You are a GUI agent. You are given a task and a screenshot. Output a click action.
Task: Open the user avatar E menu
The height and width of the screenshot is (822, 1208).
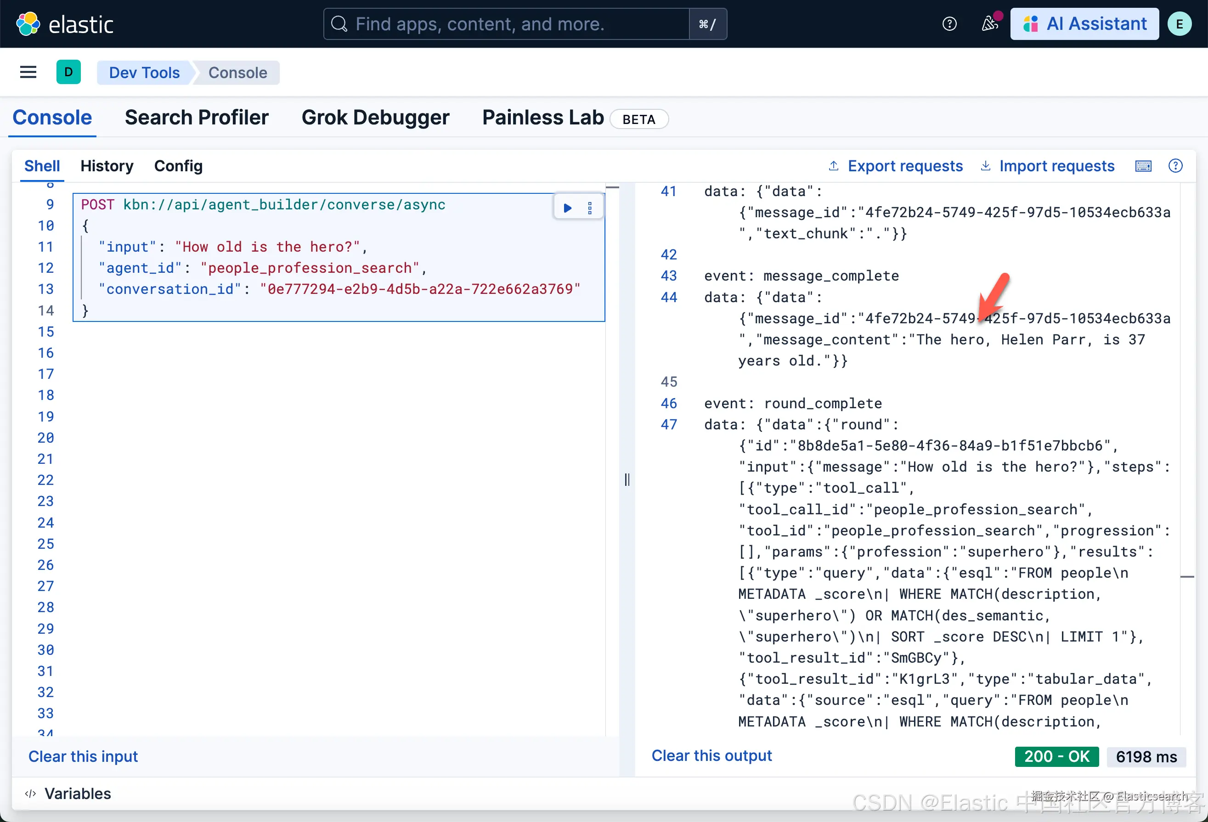point(1180,24)
